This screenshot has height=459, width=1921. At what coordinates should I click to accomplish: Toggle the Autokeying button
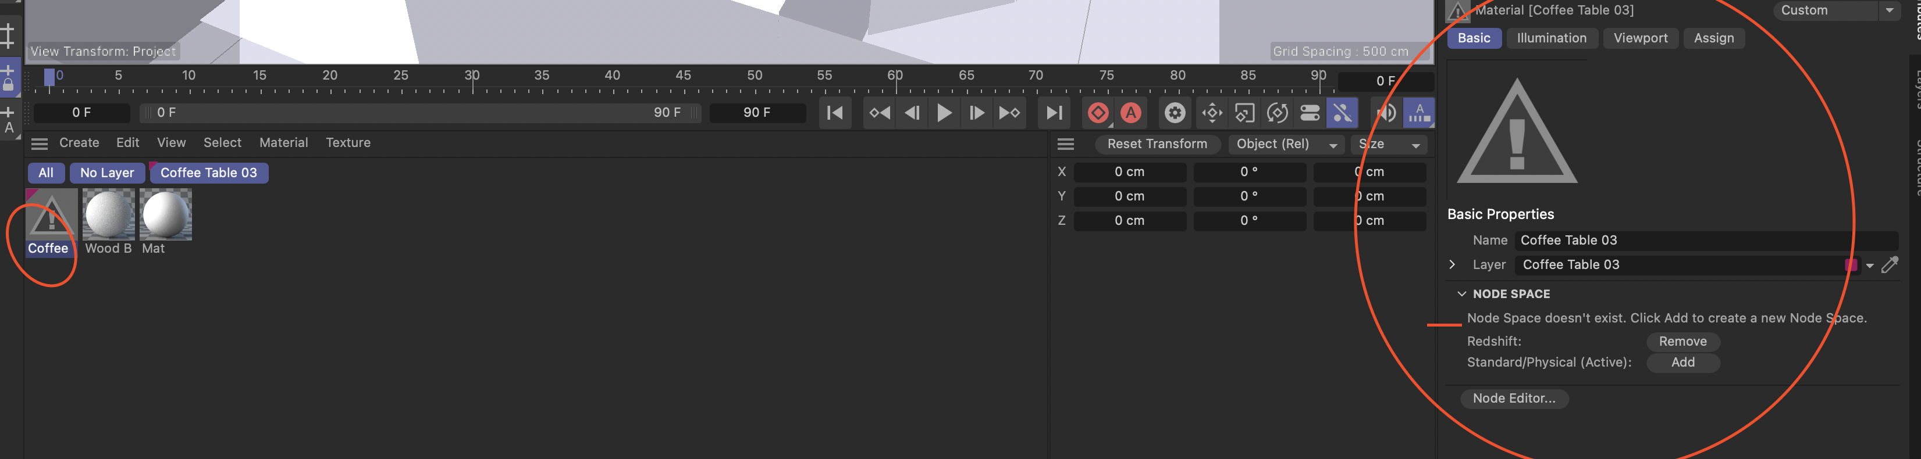tap(1130, 113)
